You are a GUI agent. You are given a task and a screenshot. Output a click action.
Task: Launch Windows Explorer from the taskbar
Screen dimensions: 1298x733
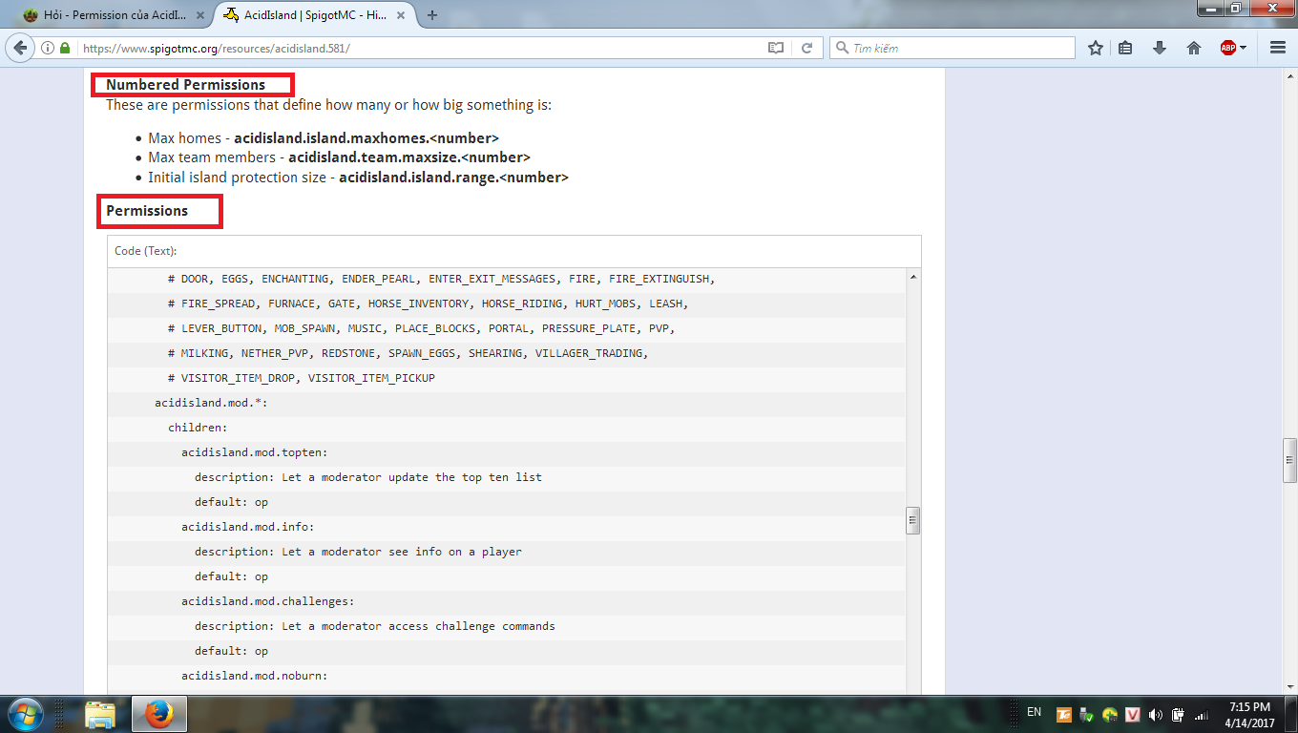[100, 714]
